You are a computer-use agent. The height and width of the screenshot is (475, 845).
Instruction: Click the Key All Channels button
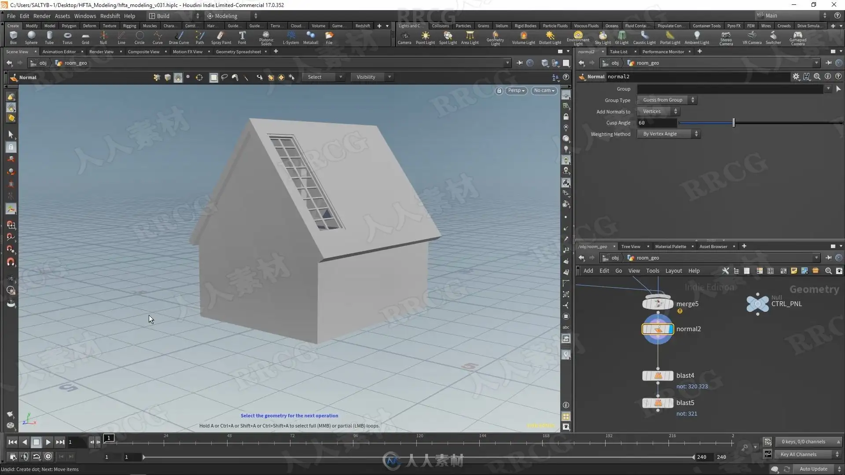[798, 454]
